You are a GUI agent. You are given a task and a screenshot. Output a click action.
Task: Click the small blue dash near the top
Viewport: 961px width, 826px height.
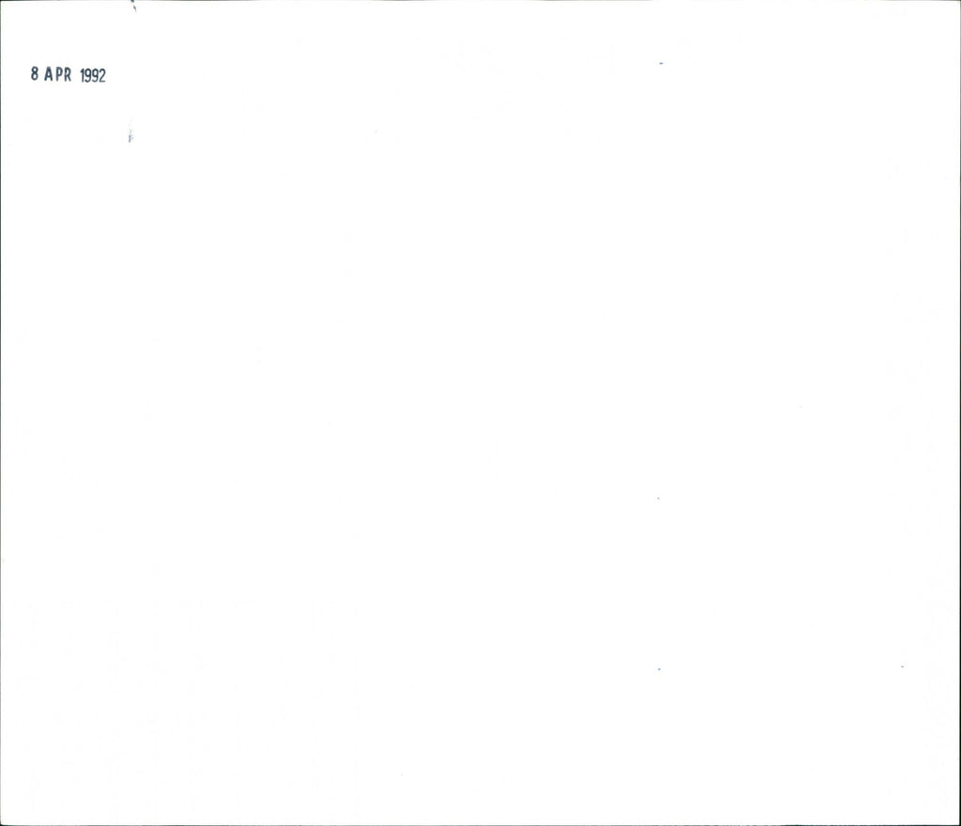click(x=661, y=63)
